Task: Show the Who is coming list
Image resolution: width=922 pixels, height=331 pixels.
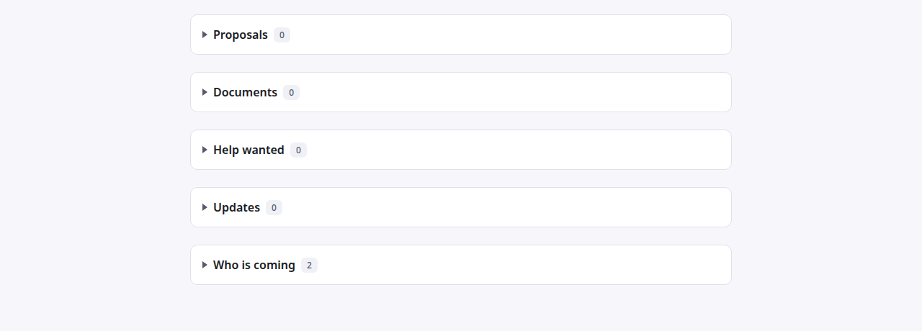Action: tap(254, 265)
